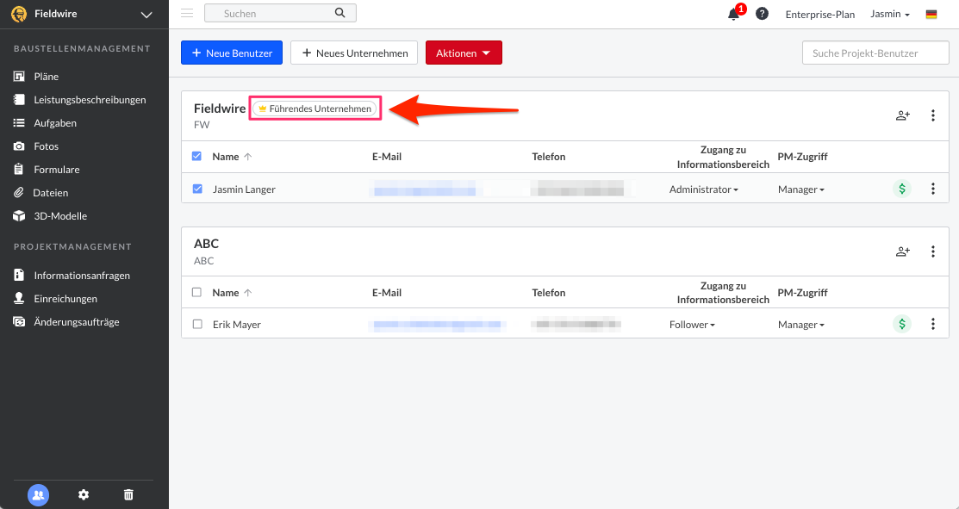Open the notifications bell
The height and width of the screenshot is (509, 959).
tap(734, 14)
